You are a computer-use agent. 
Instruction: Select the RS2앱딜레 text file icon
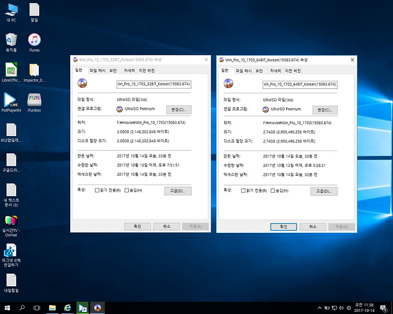pyautogui.click(x=12, y=133)
